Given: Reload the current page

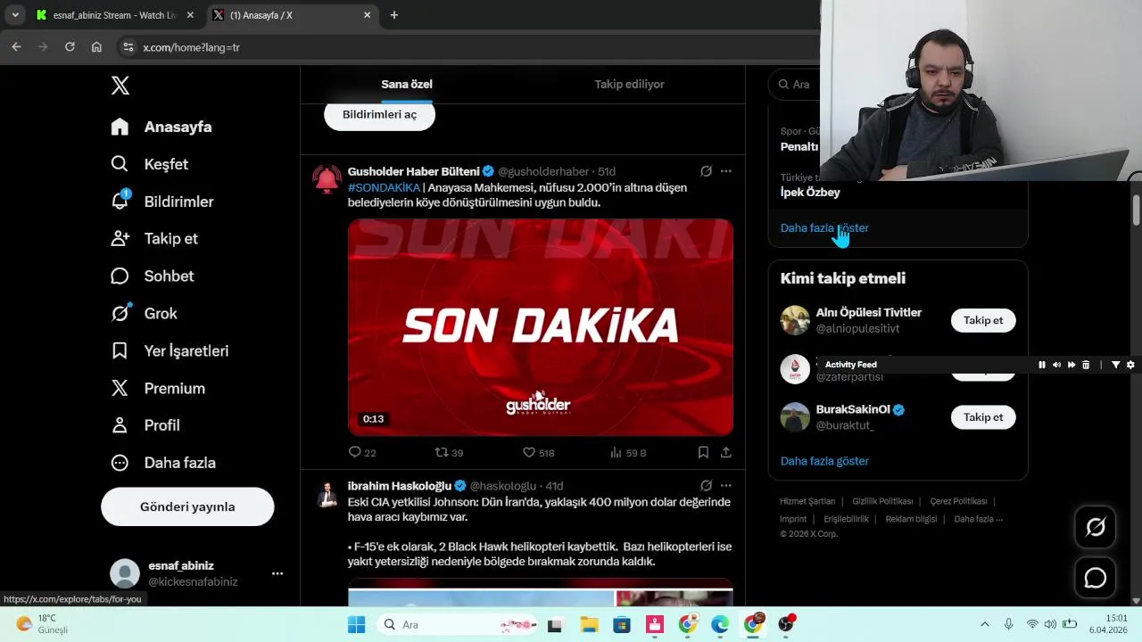Looking at the screenshot, I should click(x=70, y=47).
